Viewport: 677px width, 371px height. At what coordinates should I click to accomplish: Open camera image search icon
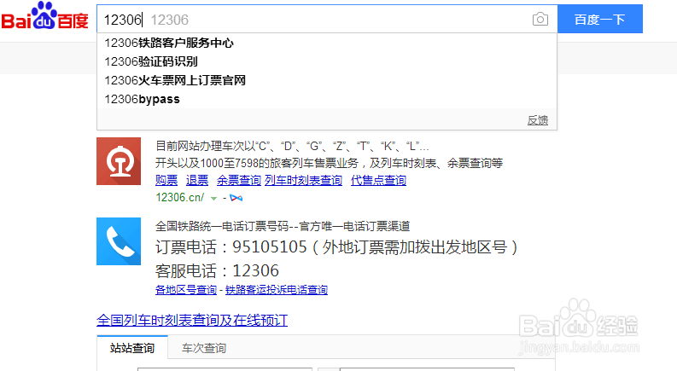click(540, 19)
